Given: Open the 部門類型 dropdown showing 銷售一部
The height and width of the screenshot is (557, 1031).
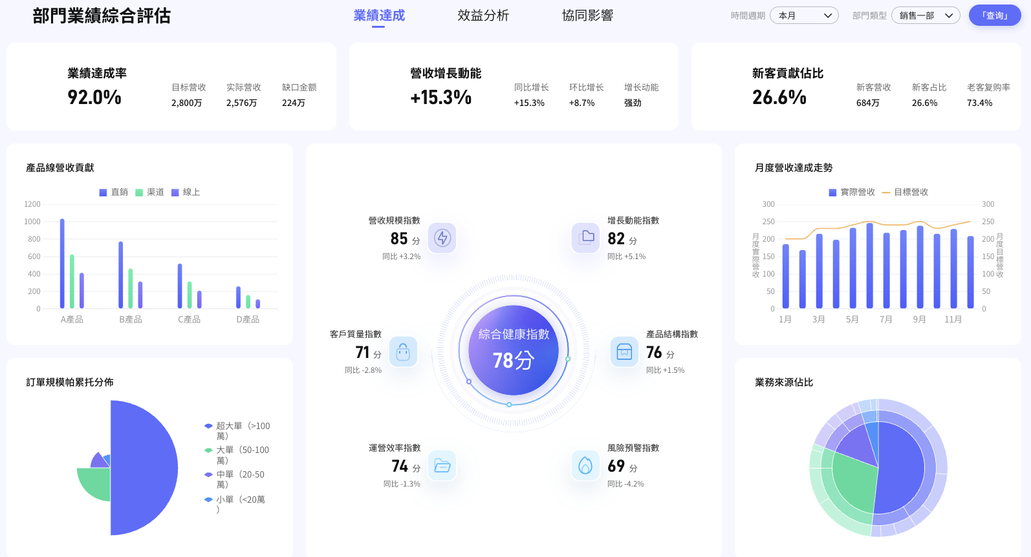Looking at the screenshot, I should (x=926, y=16).
